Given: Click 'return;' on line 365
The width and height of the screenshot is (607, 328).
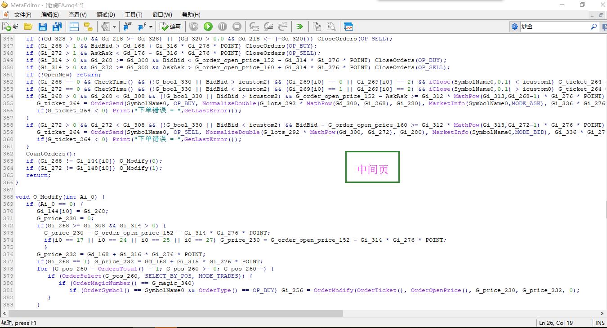Looking at the screenshot, I should click(38, 175).
